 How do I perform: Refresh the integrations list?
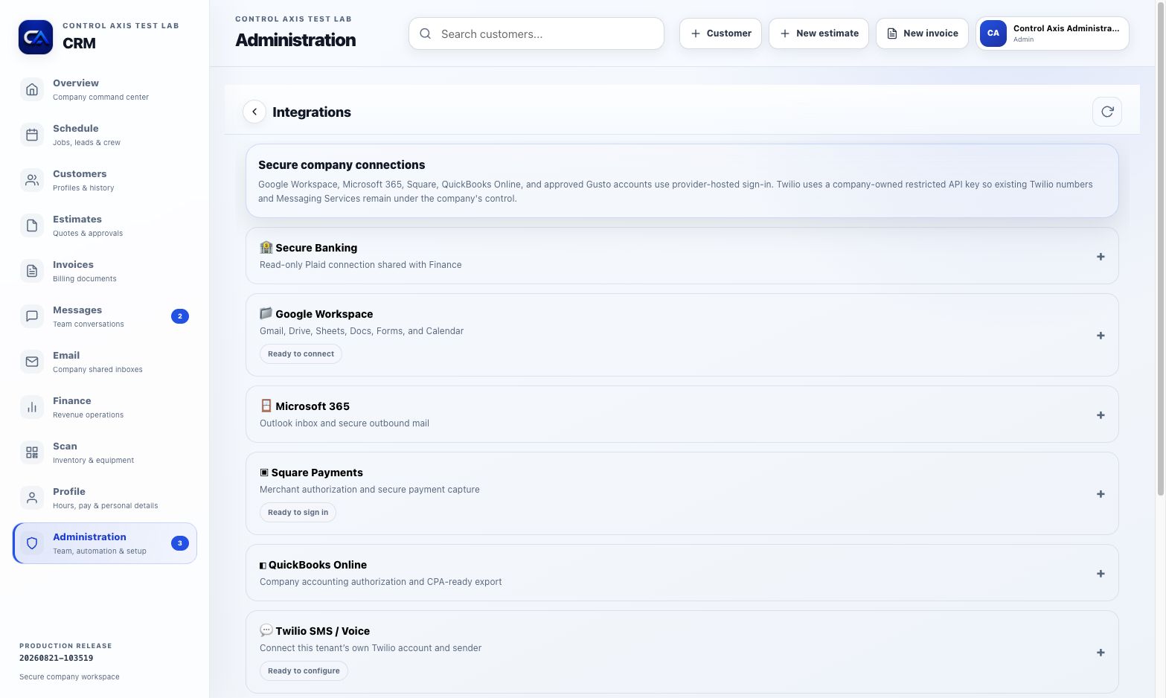click(x=1107, y=112)
